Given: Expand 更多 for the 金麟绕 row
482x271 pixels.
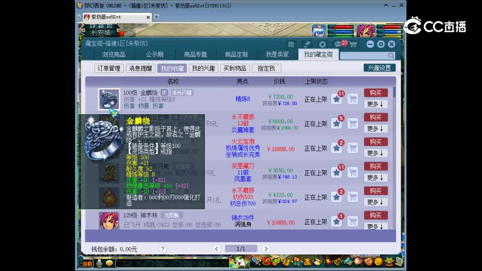Looking at the screenshot, I should 376,104.
